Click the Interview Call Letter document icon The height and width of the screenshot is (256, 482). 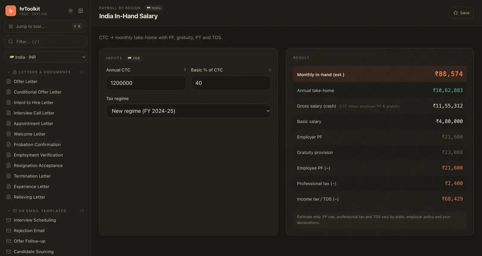9,113
